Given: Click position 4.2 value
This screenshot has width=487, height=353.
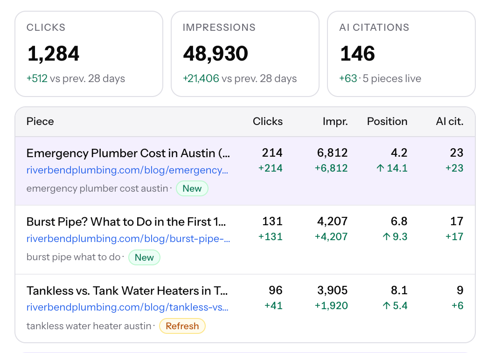Looking at the screenshot, I should pos(399,153).
